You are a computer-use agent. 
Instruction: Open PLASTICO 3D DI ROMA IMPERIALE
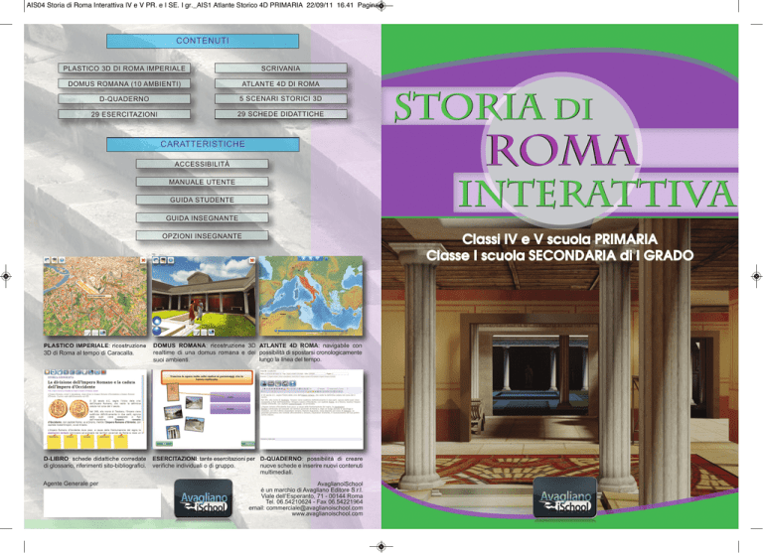coord(124,69)
